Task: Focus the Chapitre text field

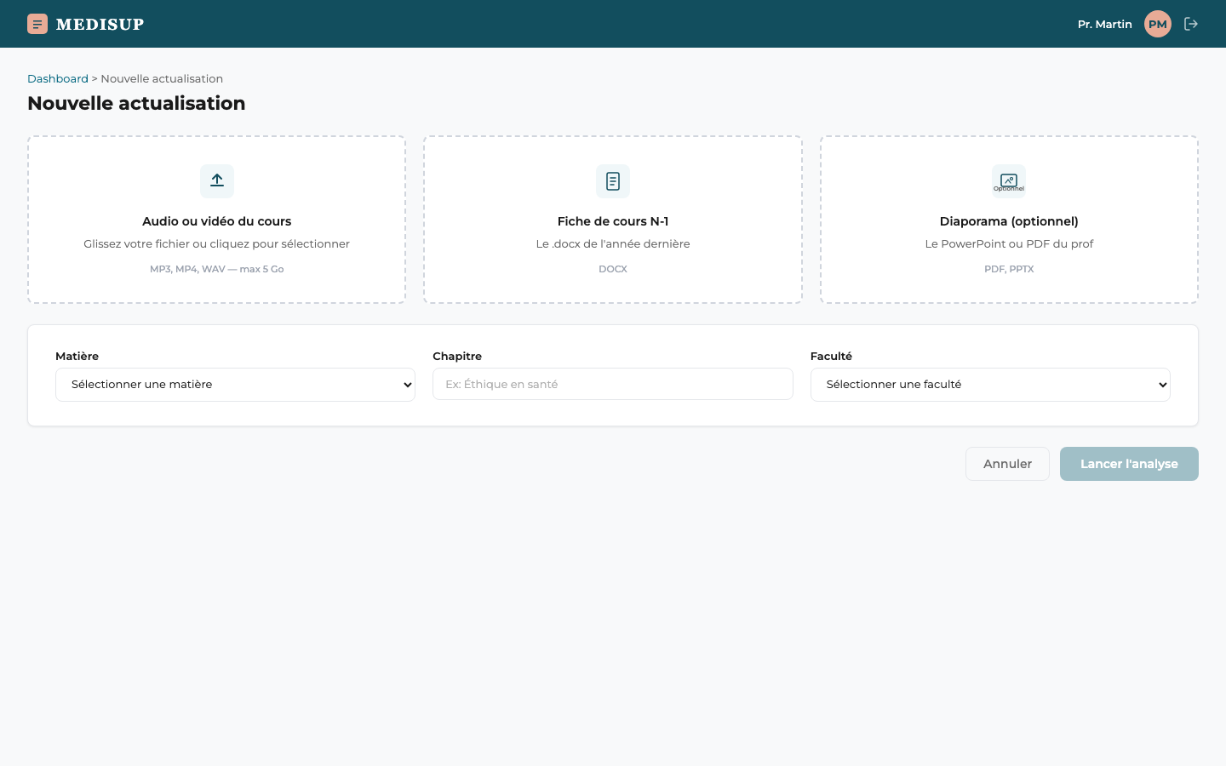Action: pyautogui.click(x=613, y=384)
